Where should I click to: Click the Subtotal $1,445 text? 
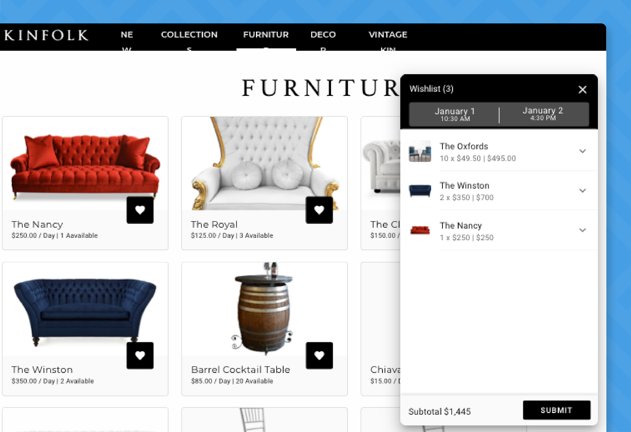tap(440, 411)
